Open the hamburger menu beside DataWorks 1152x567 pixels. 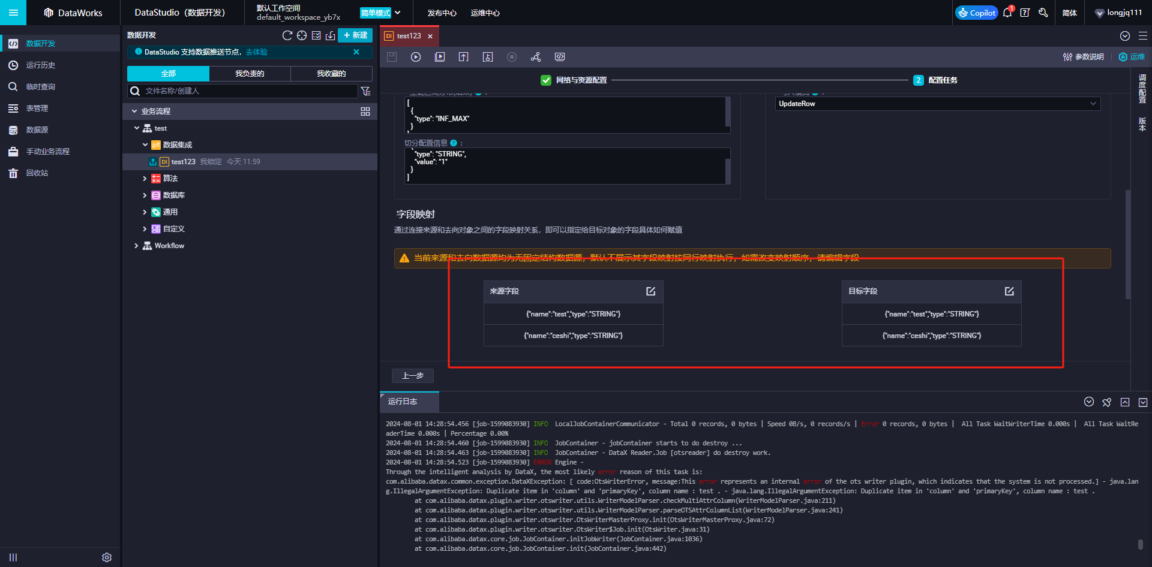pos(13,13)
